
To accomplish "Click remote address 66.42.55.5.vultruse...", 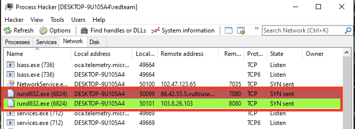I will pos(188,94).
